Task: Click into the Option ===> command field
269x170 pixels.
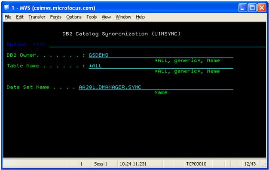Action: point(157,45)
